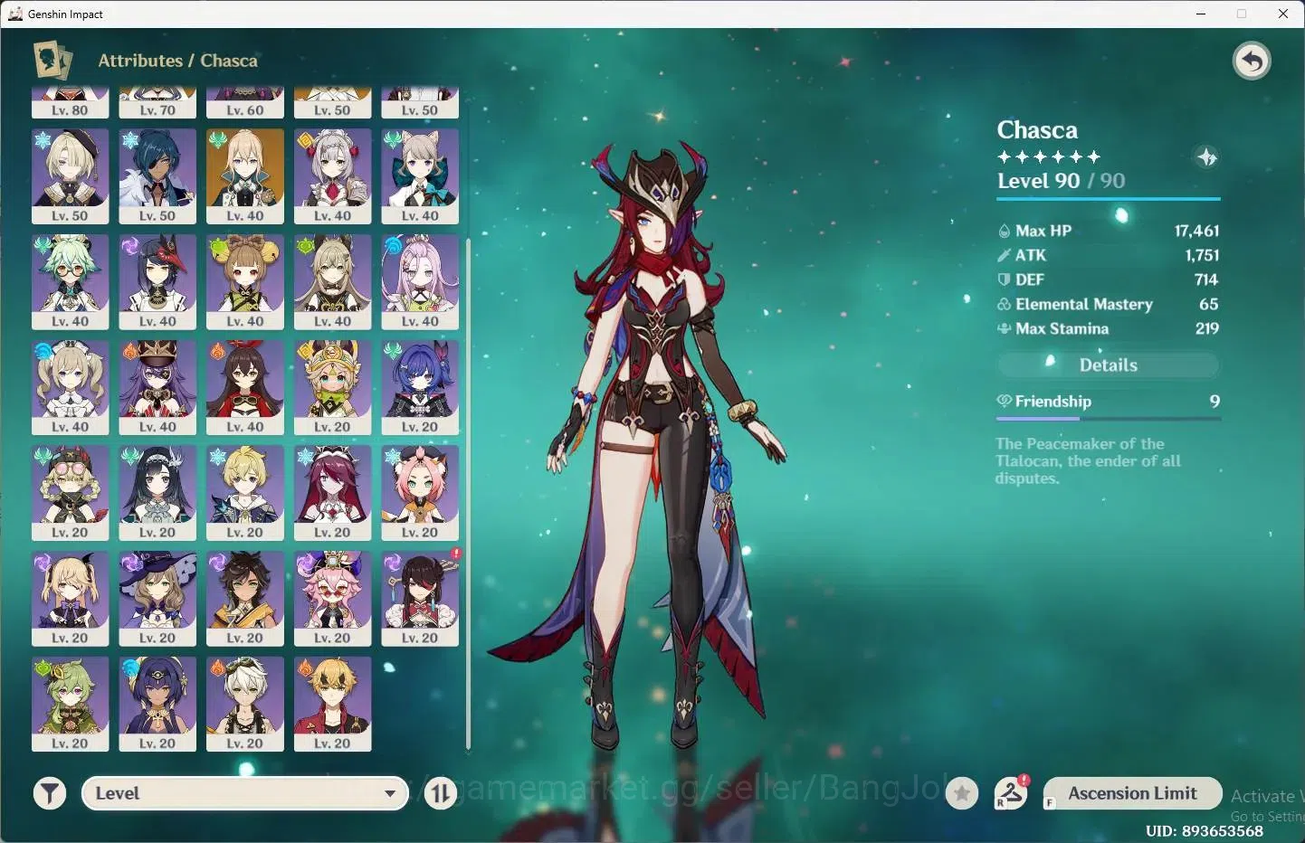The width and height of the screenshot is (1305, 843).
Task: Select Diona's Lv. 20 portrait
Action: pos(420,493)
